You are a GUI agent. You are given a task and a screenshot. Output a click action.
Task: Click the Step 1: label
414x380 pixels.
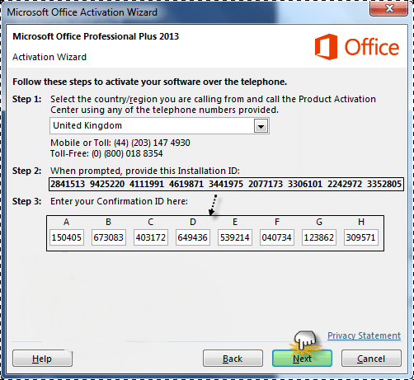coord(26,99)
